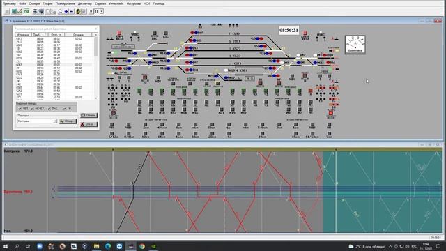Open the Станция menu
The height and width of the screenshot is (251, 446).
click(x=34, y=3)
